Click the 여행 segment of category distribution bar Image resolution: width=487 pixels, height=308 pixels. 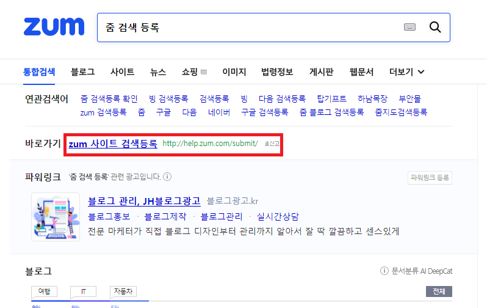(51, 301)
